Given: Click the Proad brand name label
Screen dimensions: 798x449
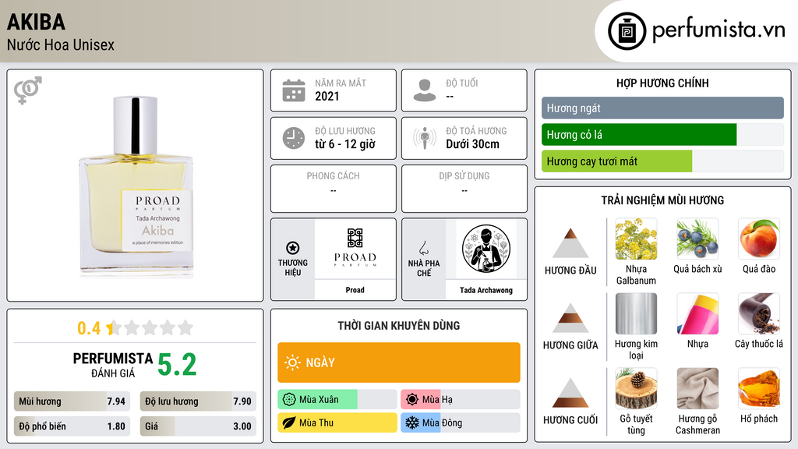Looking at the screenshot, I should pos(355,290).
